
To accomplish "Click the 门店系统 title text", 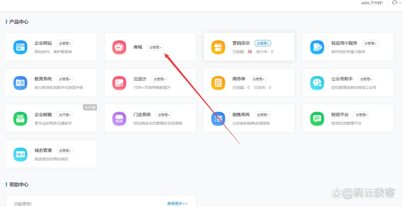I will tap(142, 115).
